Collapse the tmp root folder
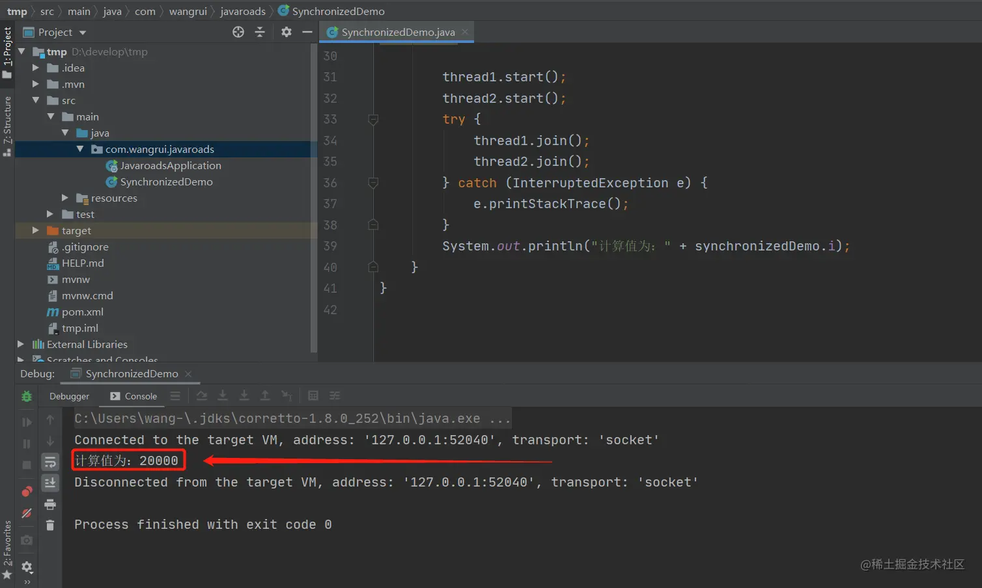The width and height of the screenshot is (982, 588). (x=21, y=51)
